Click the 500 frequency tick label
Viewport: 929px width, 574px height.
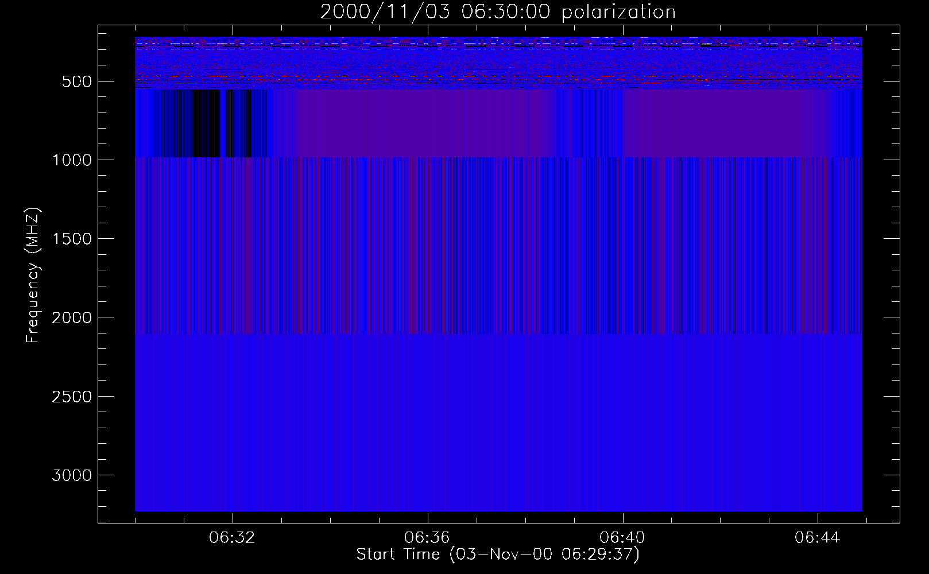point(77,82)
